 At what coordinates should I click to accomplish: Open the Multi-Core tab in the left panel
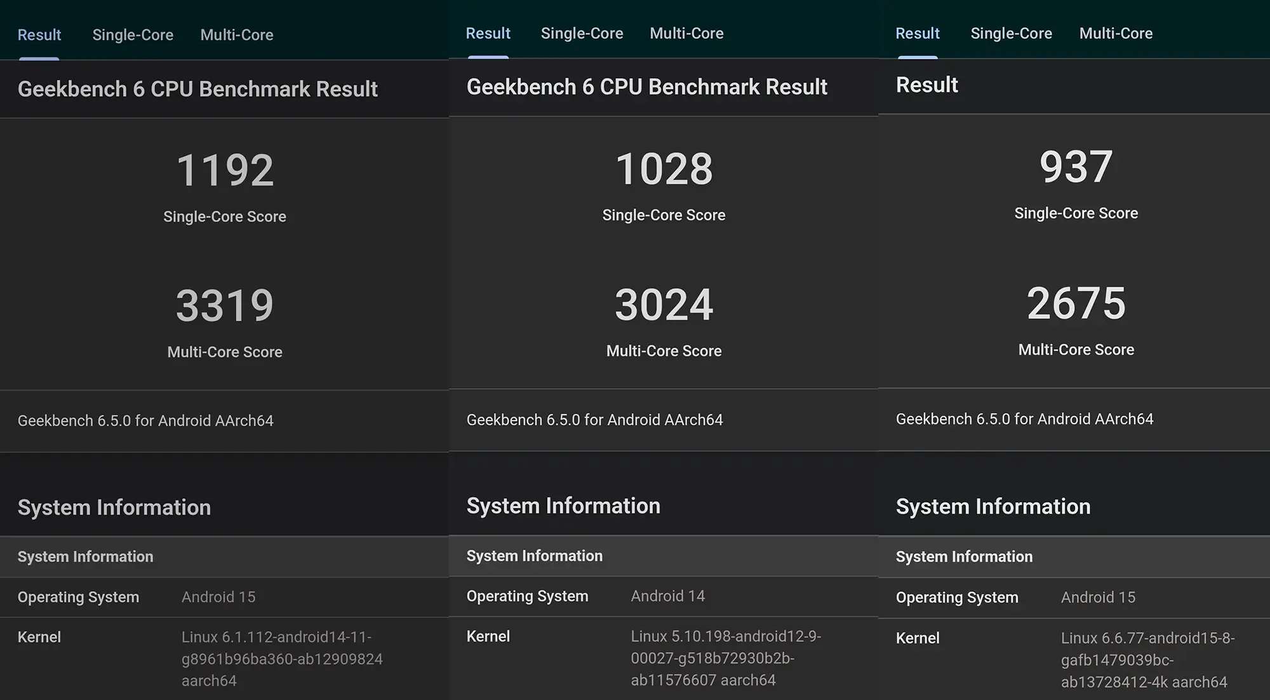click(237, 35)
